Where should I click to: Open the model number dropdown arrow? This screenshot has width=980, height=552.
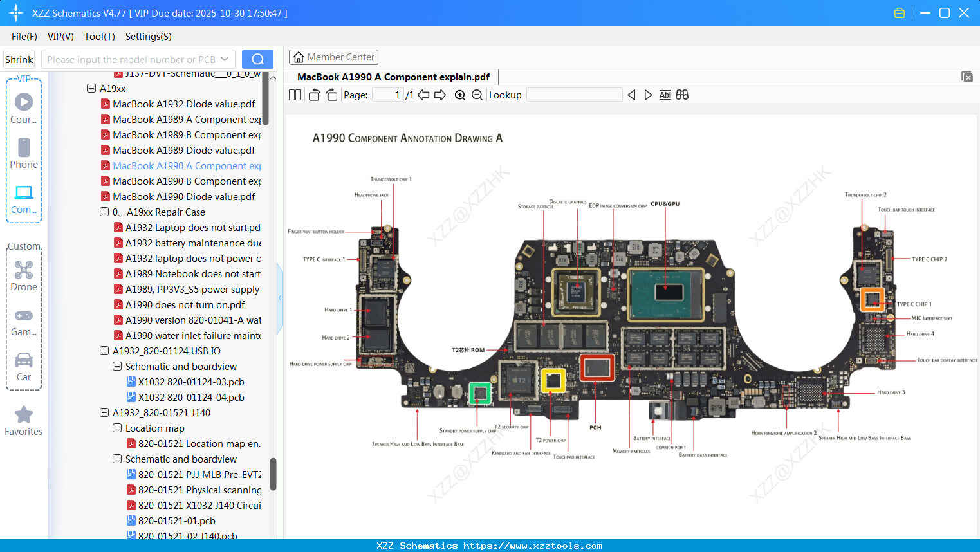pyautogui.click(x=225, y=59)
